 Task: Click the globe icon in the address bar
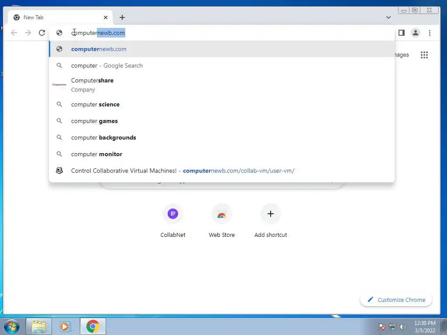59,33
